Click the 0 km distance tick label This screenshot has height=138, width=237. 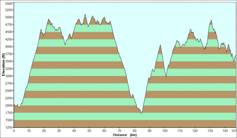click(14, 131)
